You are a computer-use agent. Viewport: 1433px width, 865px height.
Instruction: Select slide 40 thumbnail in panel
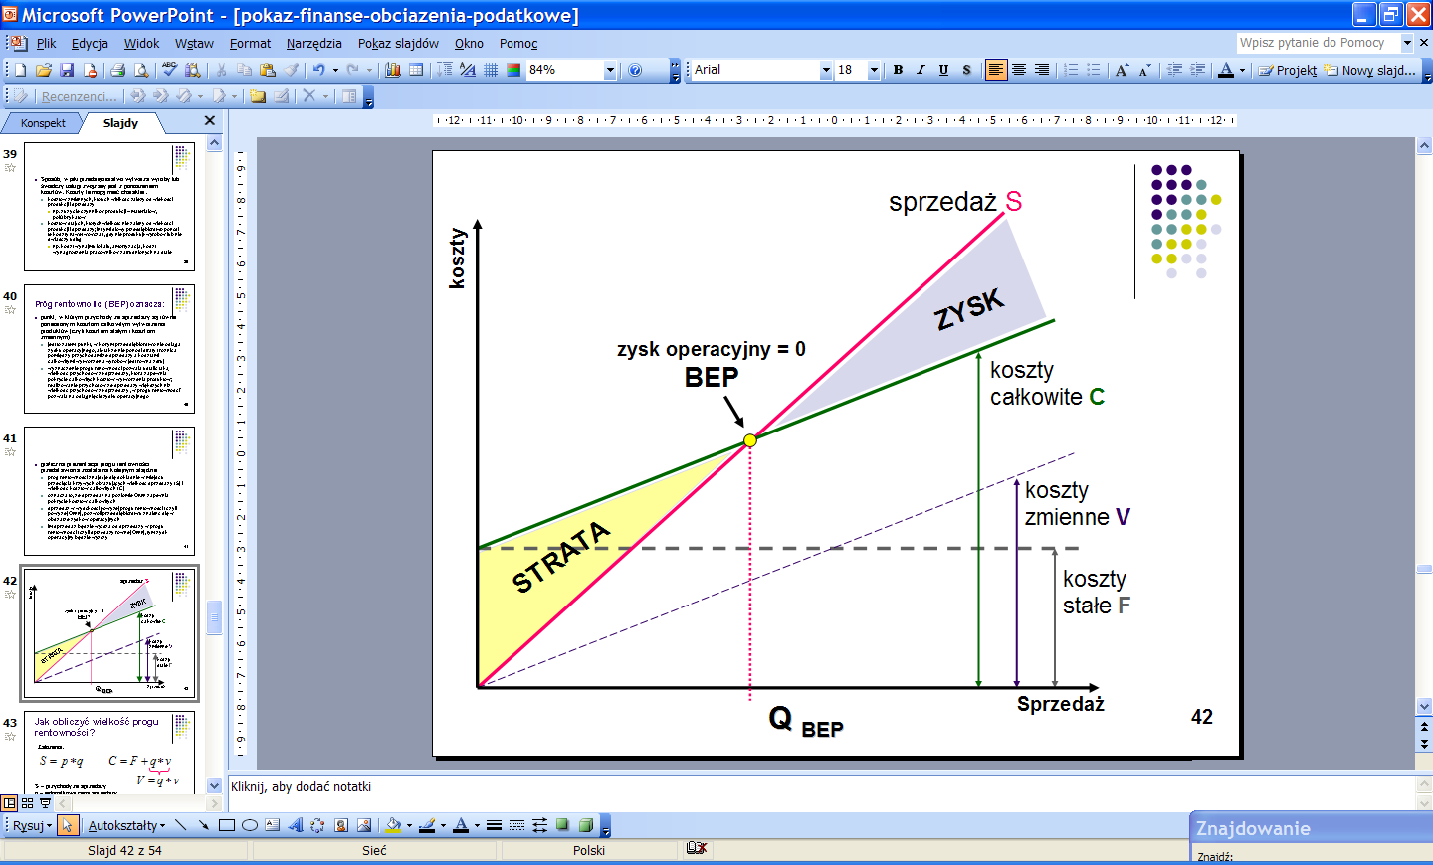click(x=109, y=349)
